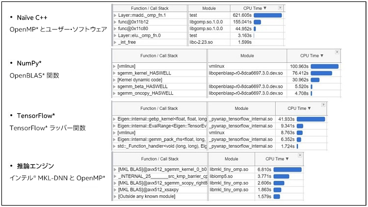Expand the sgemm_beta_HASWELL row
The height and width of the screenshot is (207, 368).
tap(114, 87)
